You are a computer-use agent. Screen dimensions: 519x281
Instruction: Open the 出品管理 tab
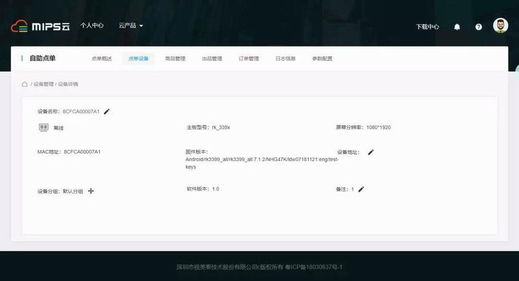pyautogui.click(x=212, y=59)
